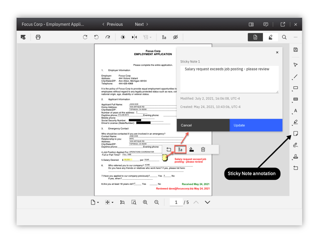Save annotations with the save icon

tap(296, 50)
